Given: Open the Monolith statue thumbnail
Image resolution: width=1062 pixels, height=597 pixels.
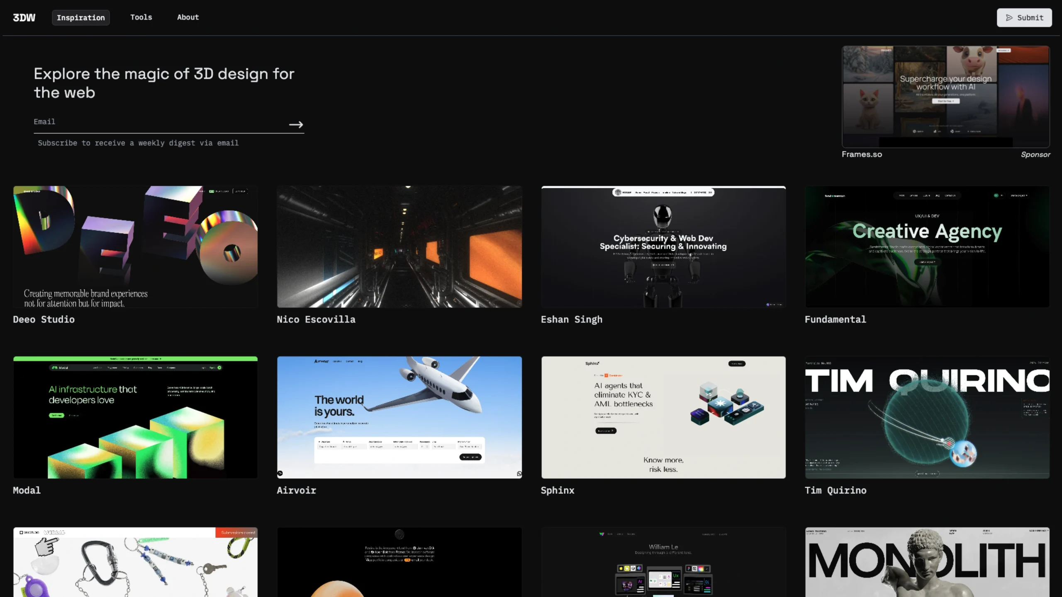Looking at the screenshot, I should pos(927,562).
